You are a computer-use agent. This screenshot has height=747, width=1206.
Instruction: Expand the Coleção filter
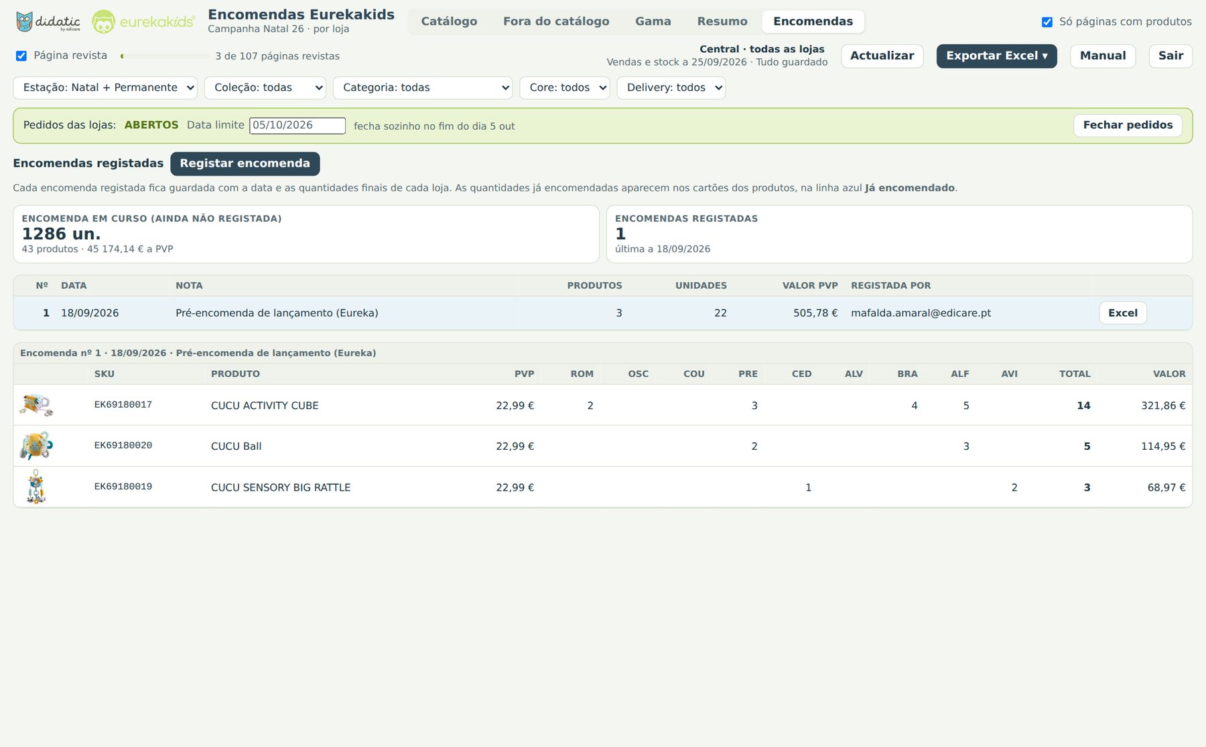(x=265, y=88)
